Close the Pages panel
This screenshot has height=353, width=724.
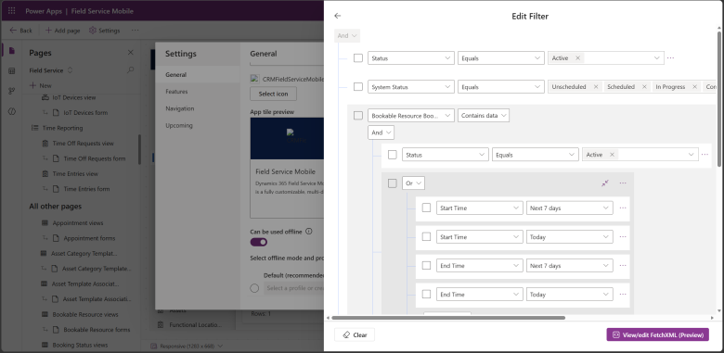tap(131, 53)
